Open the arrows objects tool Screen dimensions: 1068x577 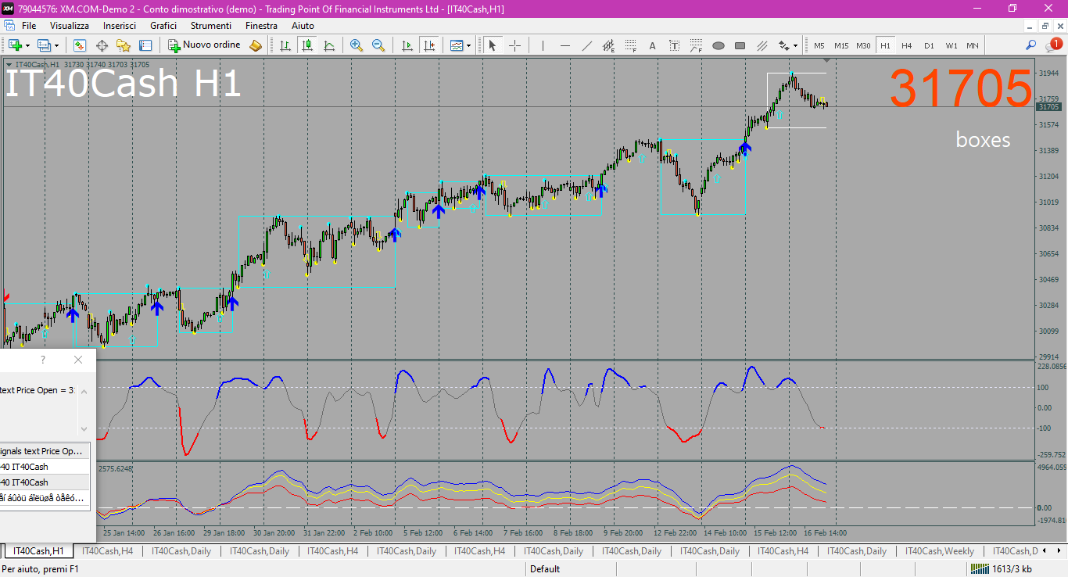coord(783,45)
